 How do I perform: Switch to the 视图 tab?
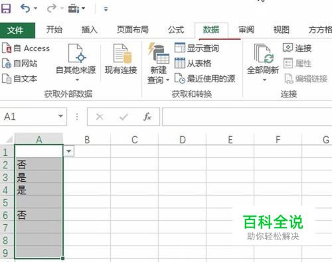[282, 30]
